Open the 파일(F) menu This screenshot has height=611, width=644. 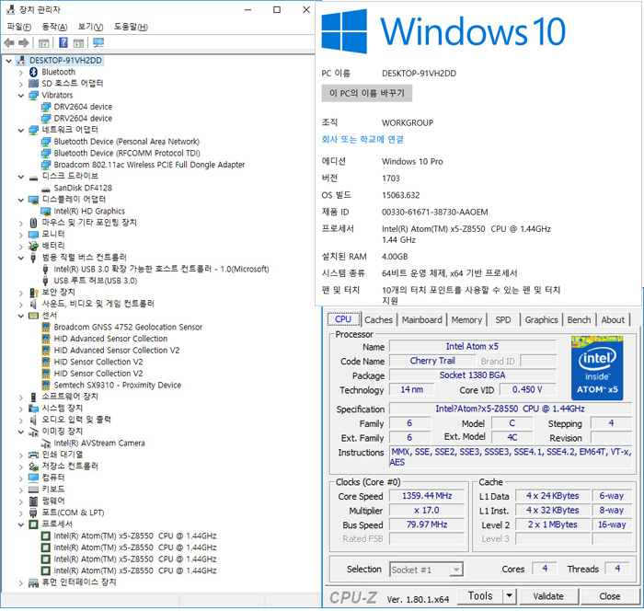[x=19, y=27]
